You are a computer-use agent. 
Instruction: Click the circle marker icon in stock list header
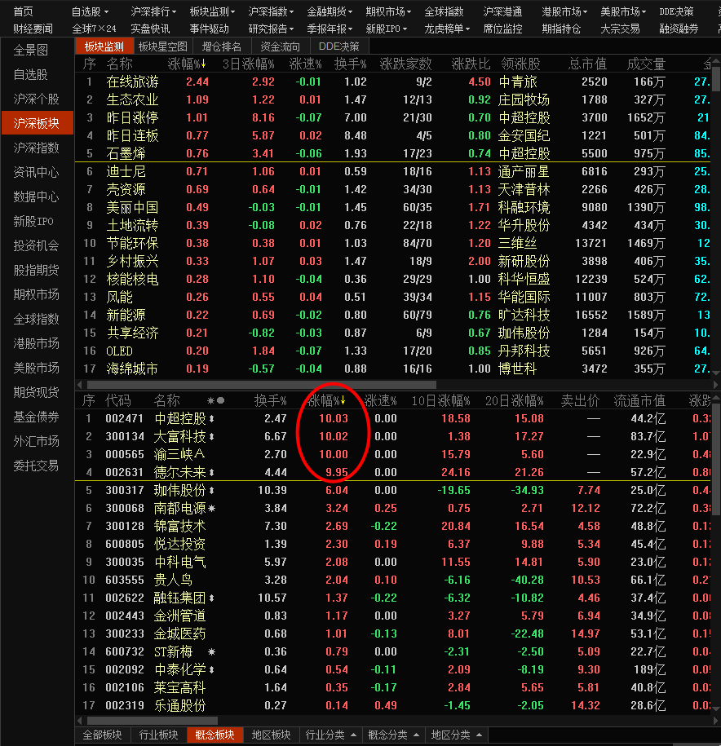[221, 400]
